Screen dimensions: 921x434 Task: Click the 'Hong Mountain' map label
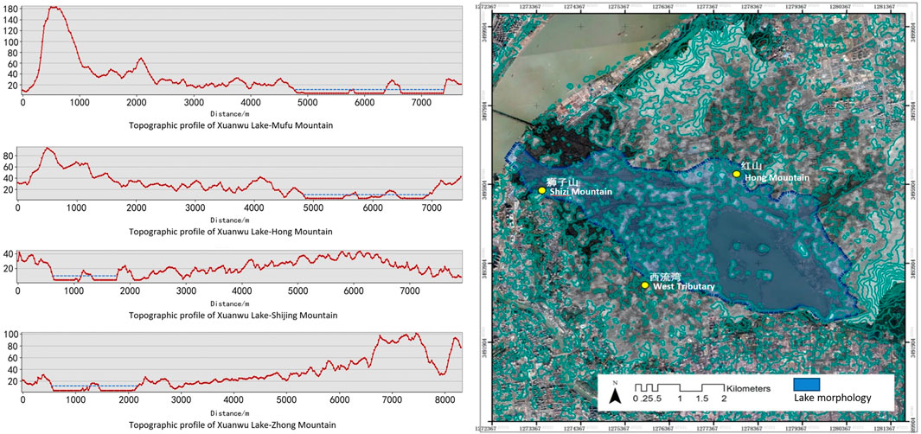tap(777, 177)
